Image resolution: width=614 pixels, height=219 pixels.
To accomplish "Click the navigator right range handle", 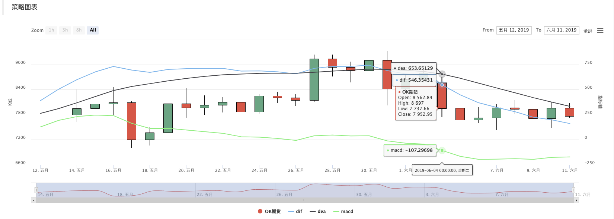I will pyautogui.click(x=573, y=190).
